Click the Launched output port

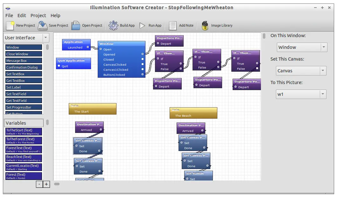(x=88, y=47)
